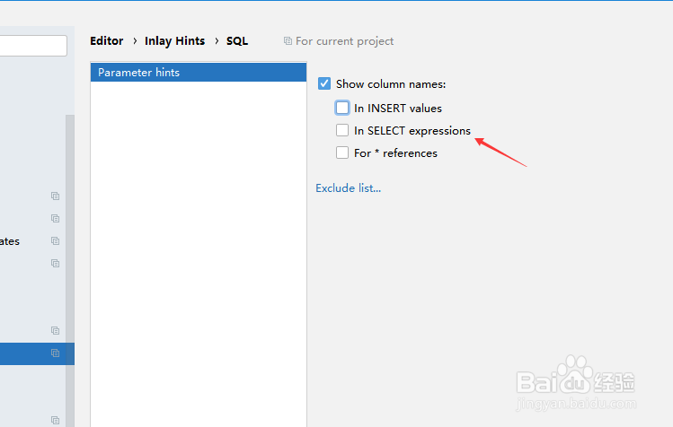
Task: Click the SQL breadcrumb item
Action: tap(237, 40)
